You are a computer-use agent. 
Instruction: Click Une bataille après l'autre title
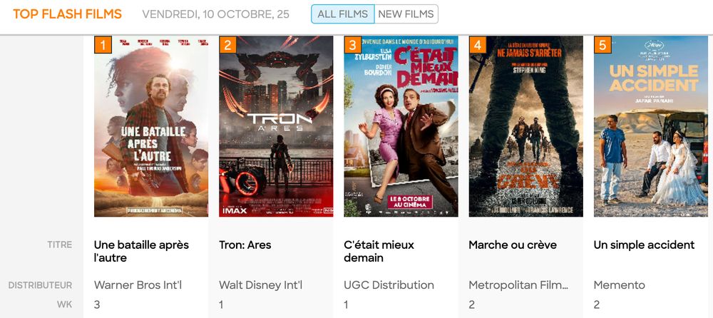[x=141, y=251]
